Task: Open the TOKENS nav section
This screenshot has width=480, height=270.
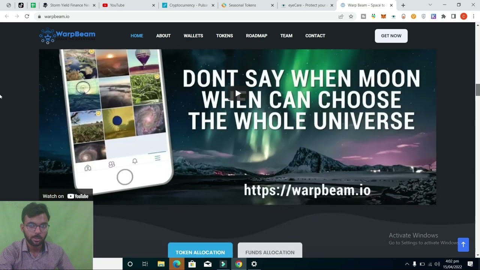Action: coord(225,36)
